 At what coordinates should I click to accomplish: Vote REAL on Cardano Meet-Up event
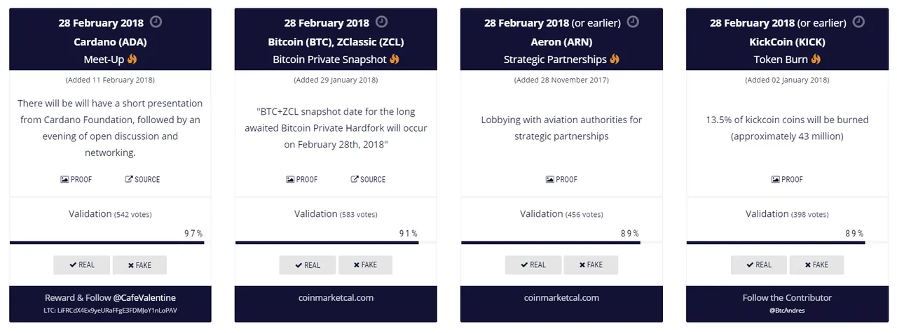82,265
